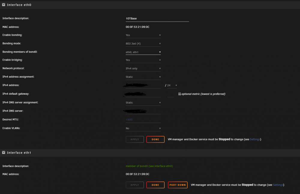The width and height of the screenshot is (300, 194).
Task: Click the 'Enable VLANs:' label
Action: [x=11, y=128]
